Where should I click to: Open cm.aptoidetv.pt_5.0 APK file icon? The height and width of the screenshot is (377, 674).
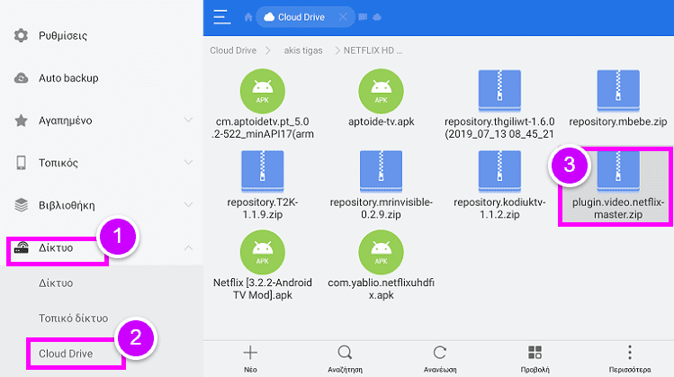pyautogui.click(x=262, y=91)
